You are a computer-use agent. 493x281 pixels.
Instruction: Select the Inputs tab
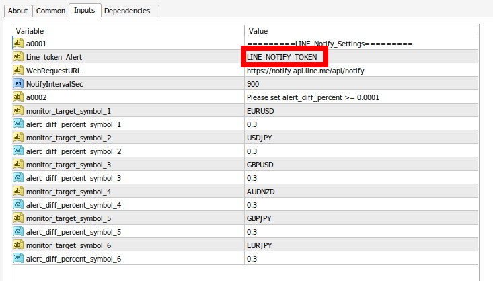click(x=84, y=10)
